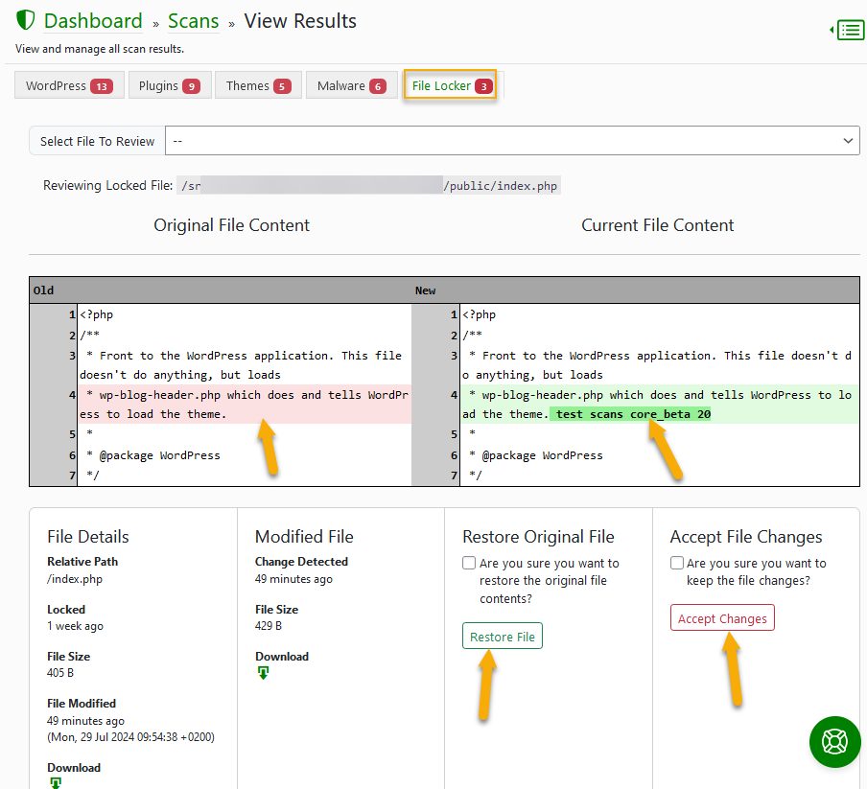The image size is (867, 789).
Task: Click the 'Original File Content' heading
Action: pos(231,225)
